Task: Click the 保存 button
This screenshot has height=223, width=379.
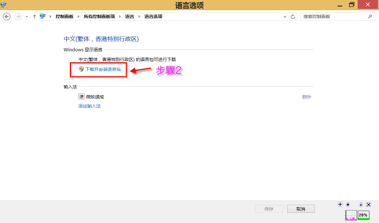Action: (269, 209)
